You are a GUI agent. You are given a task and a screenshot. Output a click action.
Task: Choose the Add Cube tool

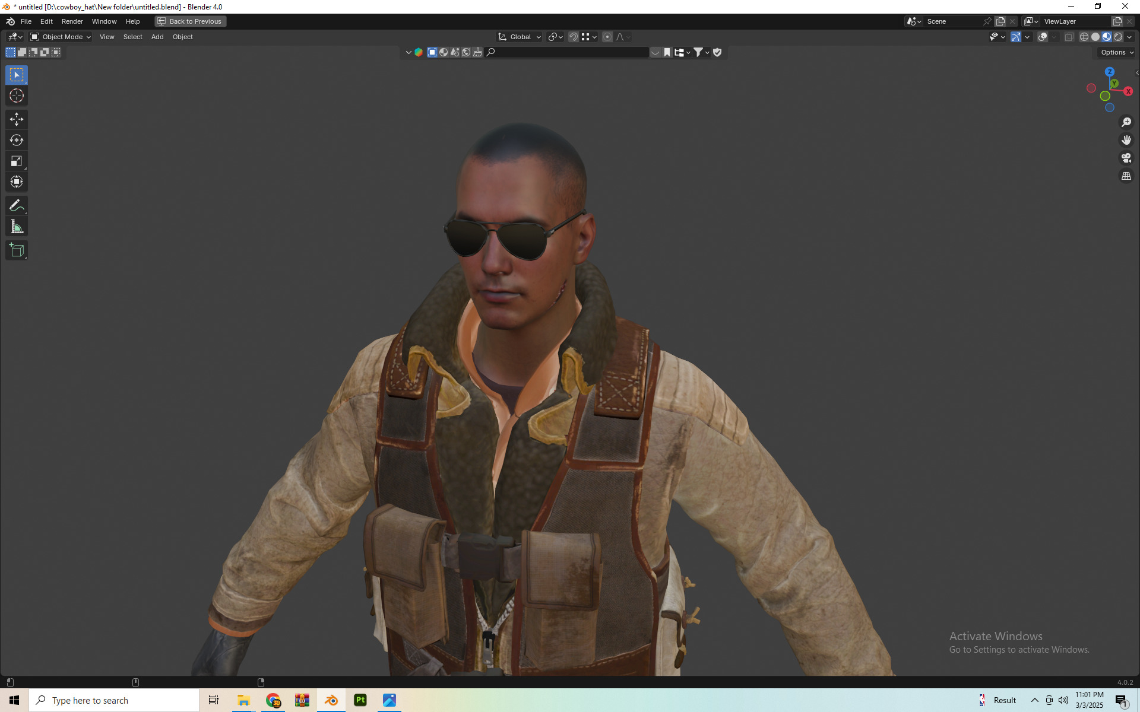point(17,250)
